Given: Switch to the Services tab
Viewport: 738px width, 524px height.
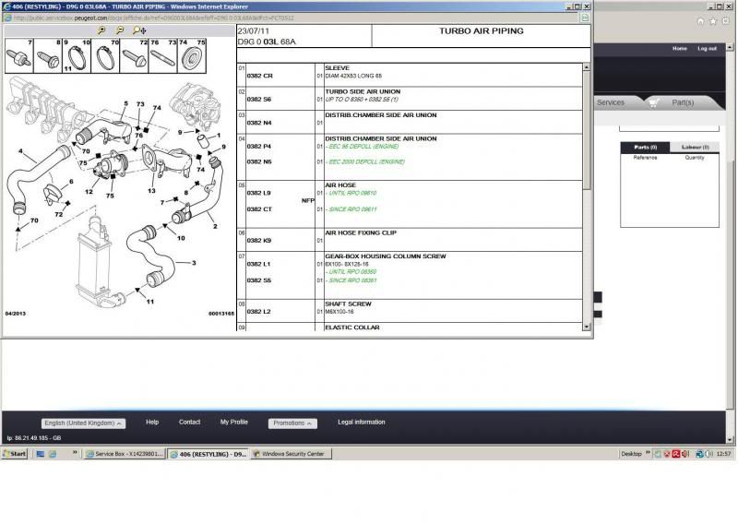Looking at the screenshot, I should pos(611,102).
